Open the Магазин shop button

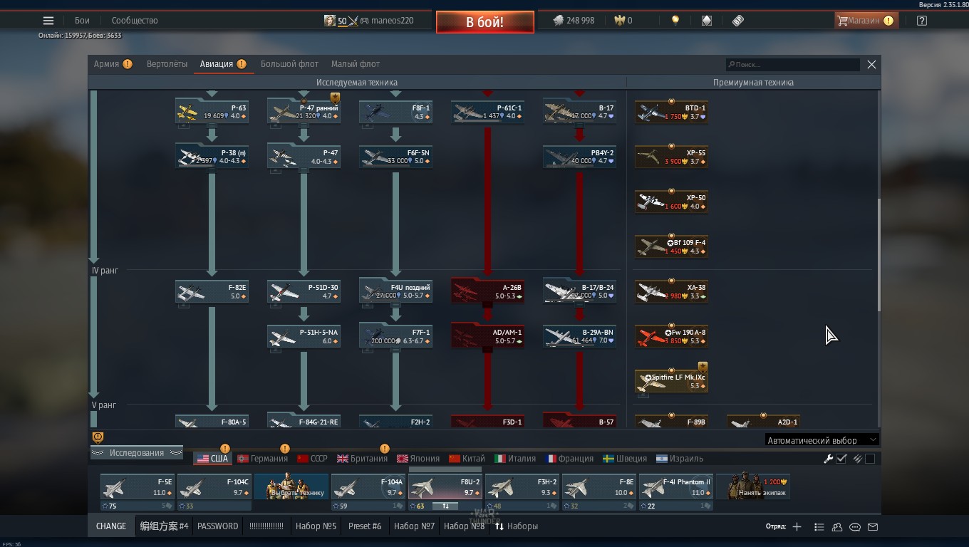[x=865, y=21]
